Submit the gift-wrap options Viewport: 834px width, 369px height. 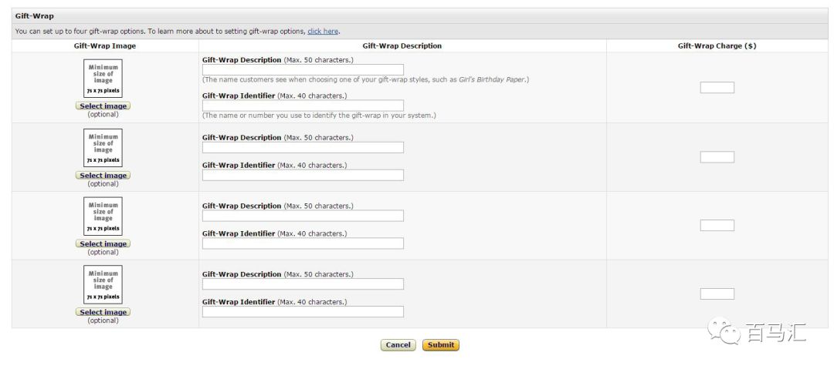click(441, 345)
